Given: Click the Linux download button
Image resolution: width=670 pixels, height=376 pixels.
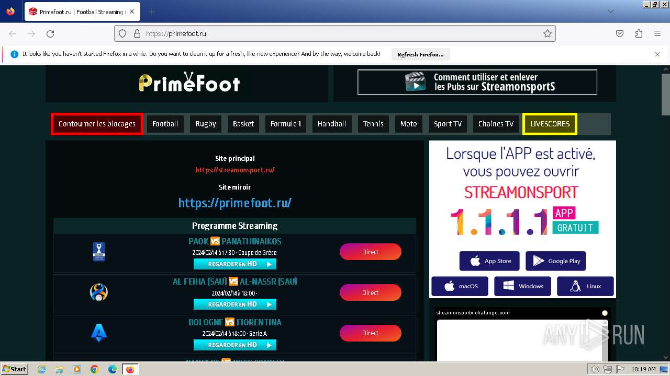Looking at the screenshot, I should click(585, 286).
